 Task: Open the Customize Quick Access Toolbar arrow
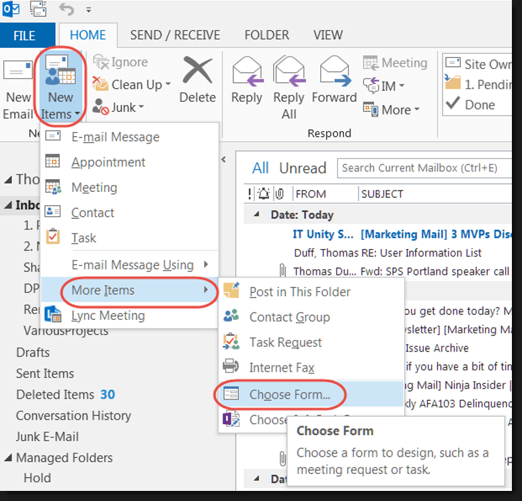point(89,10)
